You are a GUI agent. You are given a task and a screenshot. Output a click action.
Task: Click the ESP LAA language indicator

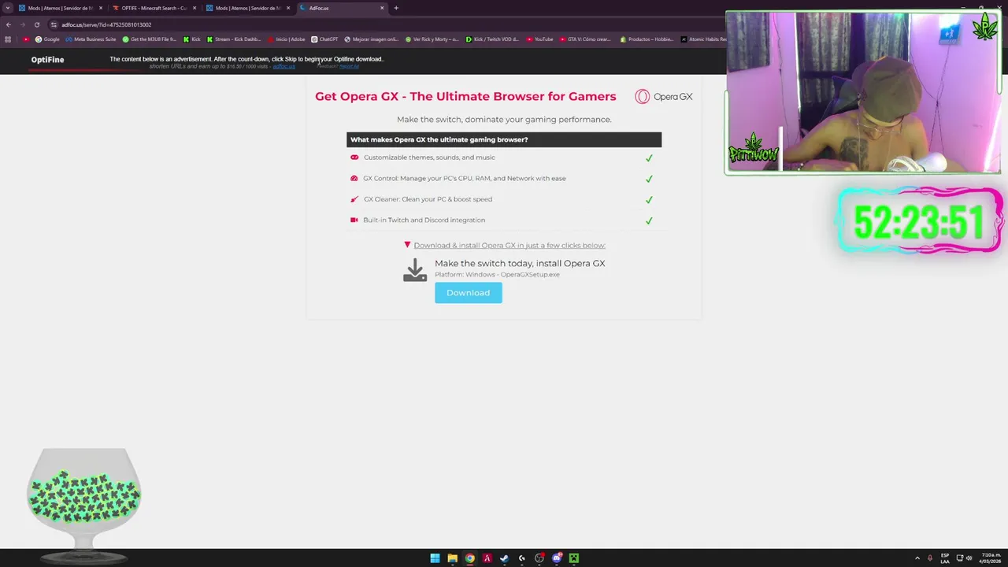[945, 558]
